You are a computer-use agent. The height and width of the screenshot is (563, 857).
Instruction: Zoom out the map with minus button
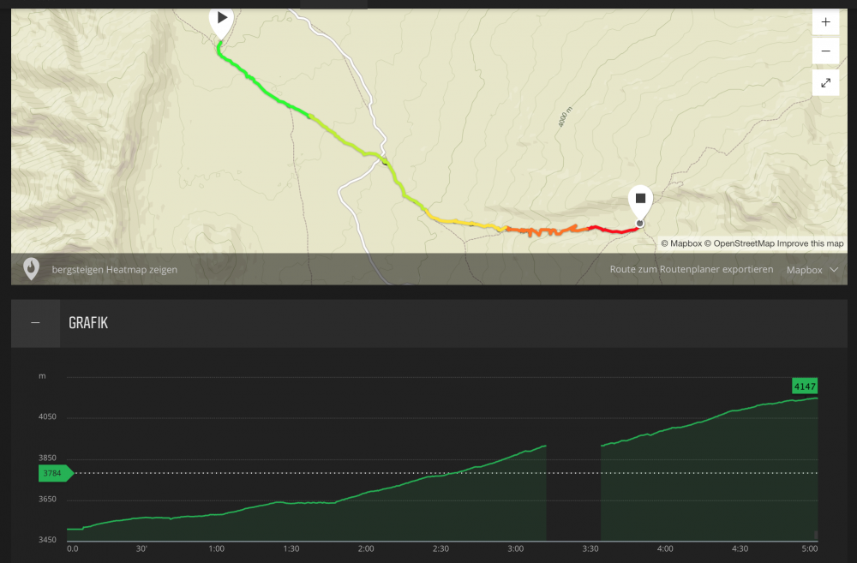pyautogui.click(x=825, y=51)
